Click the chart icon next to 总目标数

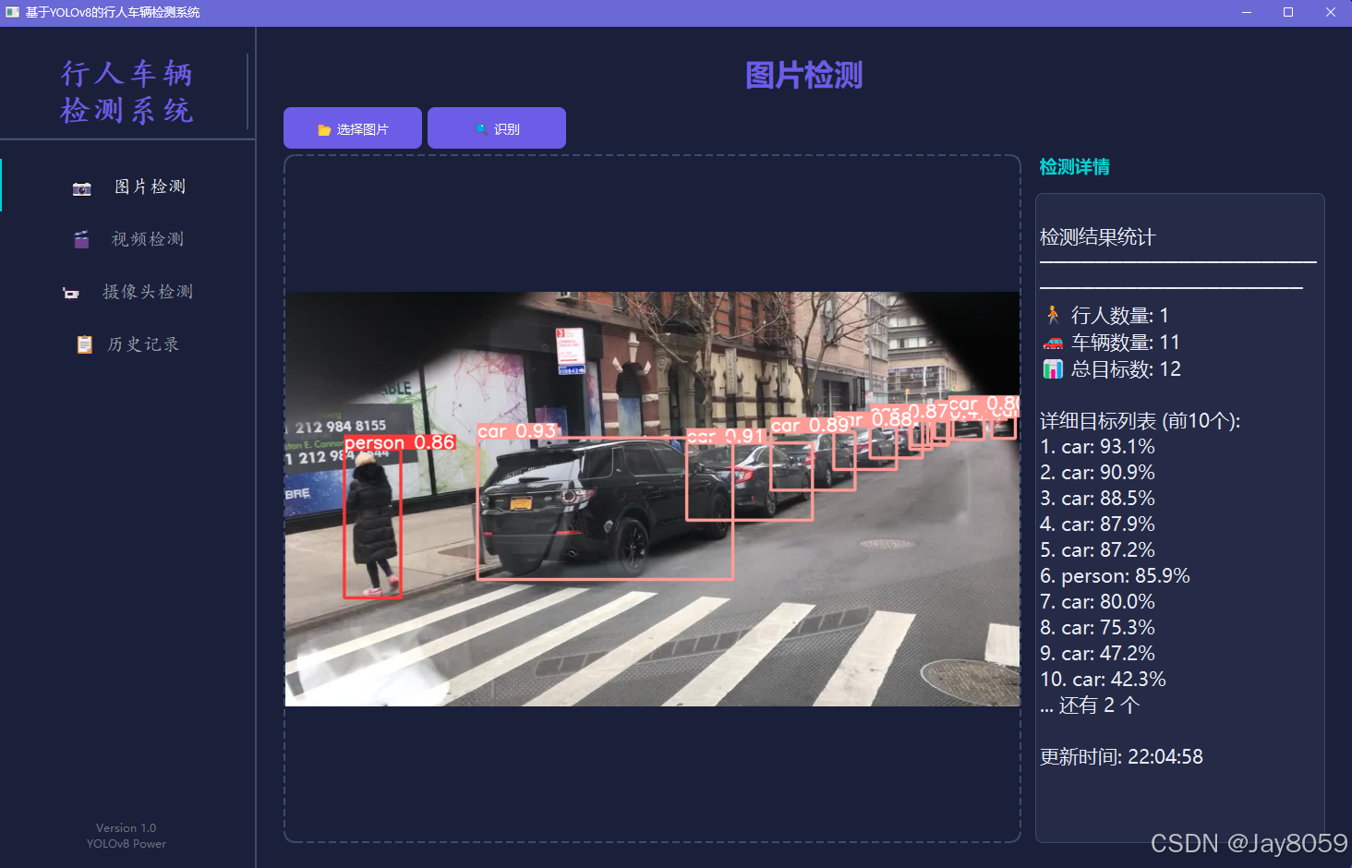(x=1053, y=369)
